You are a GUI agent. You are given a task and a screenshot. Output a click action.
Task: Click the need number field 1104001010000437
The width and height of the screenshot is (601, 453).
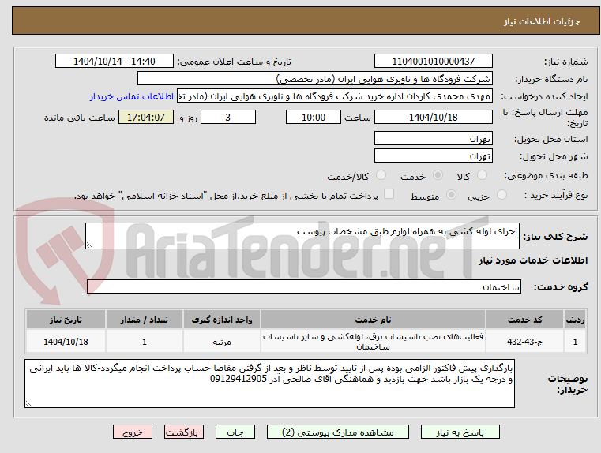[434, 61]
